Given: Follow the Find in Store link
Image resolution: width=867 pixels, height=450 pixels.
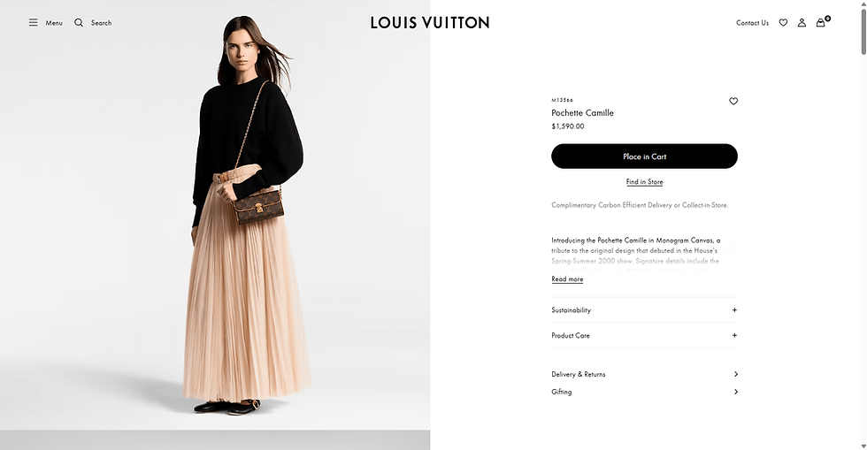Looking at the screenshot, I should tap(644, 182).
